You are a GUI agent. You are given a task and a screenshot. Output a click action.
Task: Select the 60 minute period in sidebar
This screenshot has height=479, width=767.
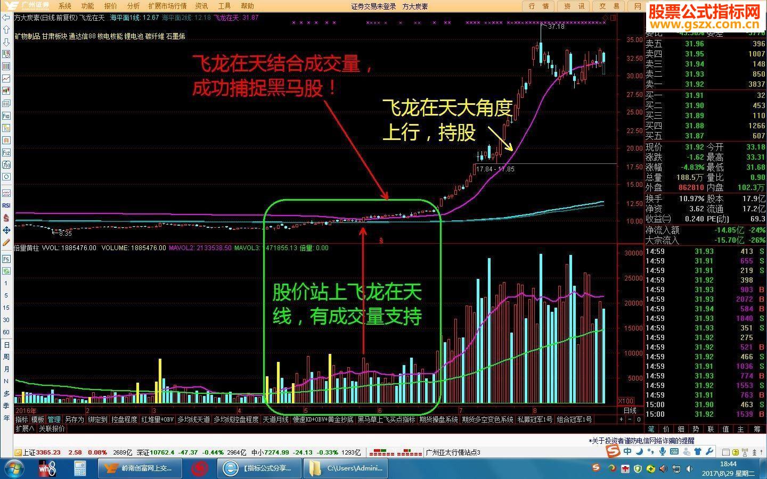pos(6,332)
